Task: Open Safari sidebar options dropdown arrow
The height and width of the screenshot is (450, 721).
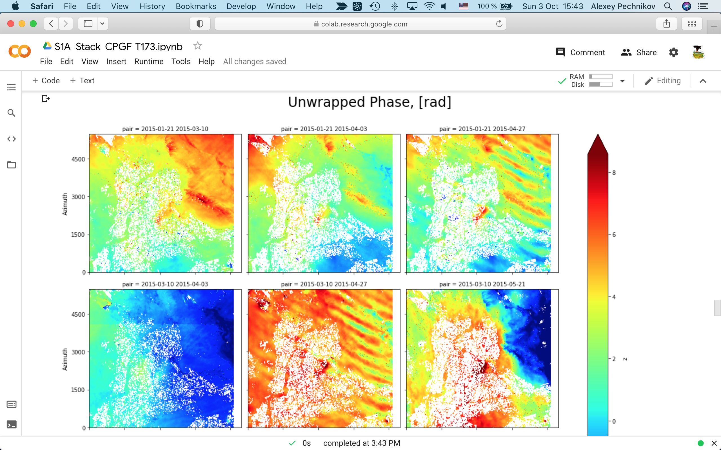Action: [x=102, y=24]
